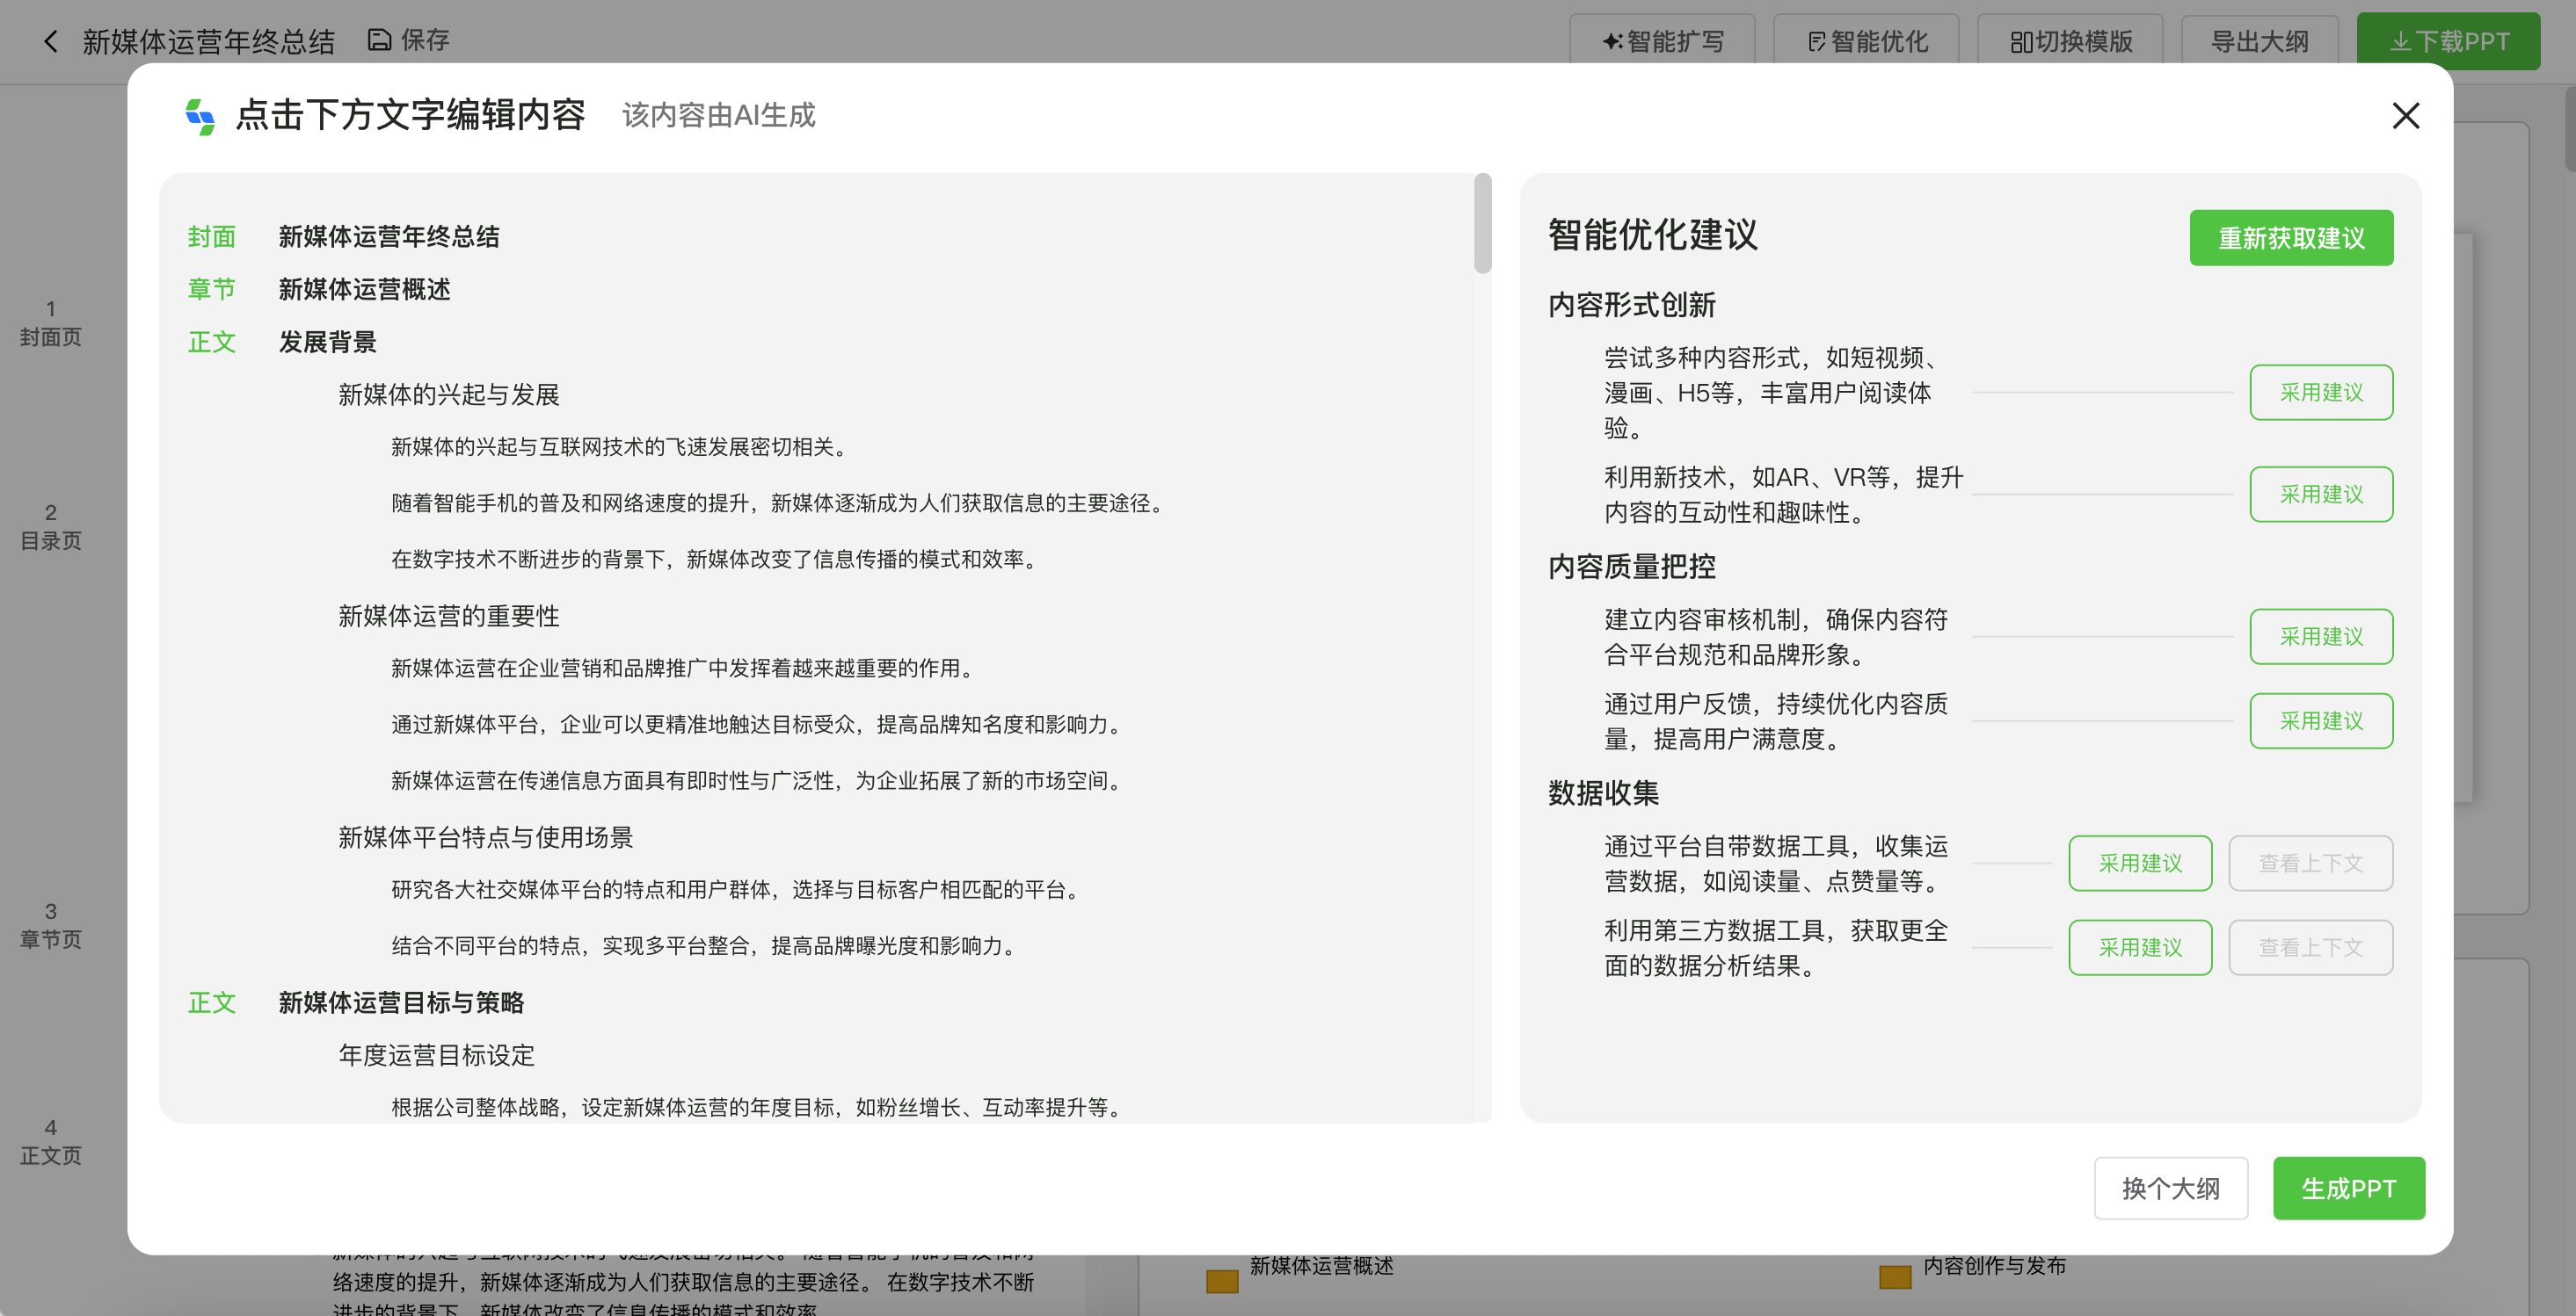Click 生成PPT to generate the presentation

pos(2348,1189)
